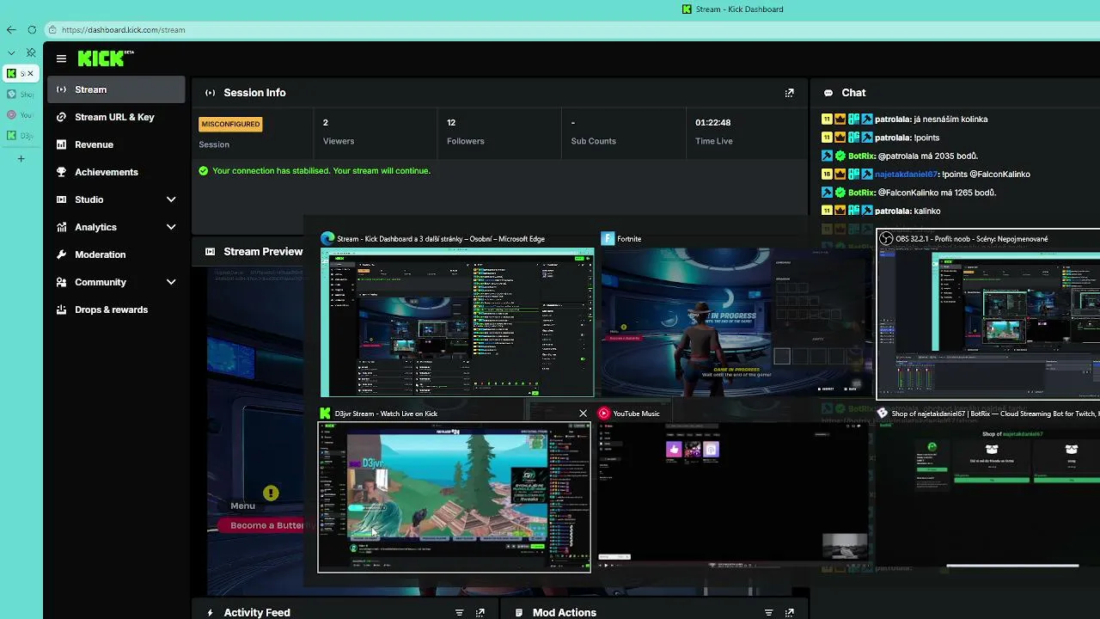Switch to the Fortnite window thumbnail
This screenshot has width=1100, height=619.
736,322
